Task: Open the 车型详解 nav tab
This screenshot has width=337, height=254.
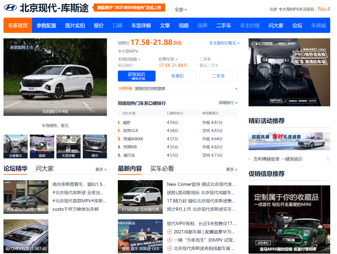Action: tap(141, 25)
